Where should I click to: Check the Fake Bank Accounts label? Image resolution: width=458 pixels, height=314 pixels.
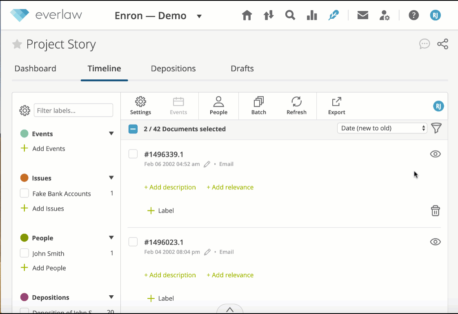24,193
